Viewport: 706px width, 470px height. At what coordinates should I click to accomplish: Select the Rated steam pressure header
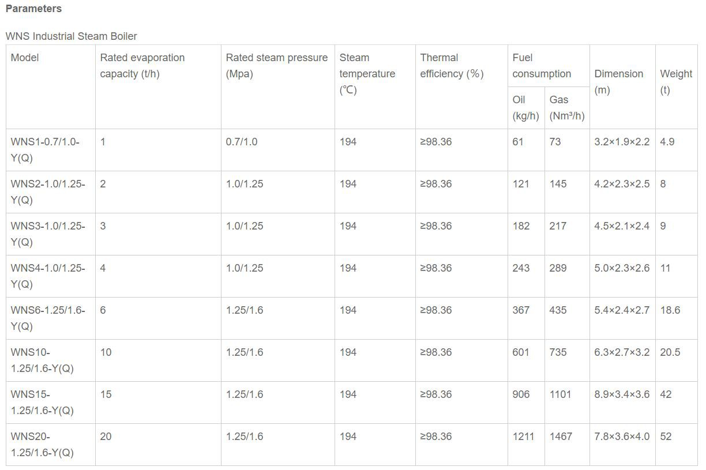tap(276, 66)
